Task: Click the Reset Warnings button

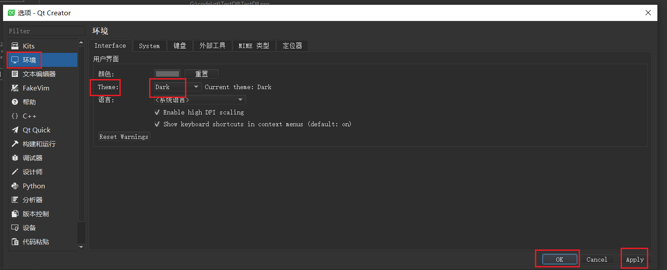Action: pos(124,137)
